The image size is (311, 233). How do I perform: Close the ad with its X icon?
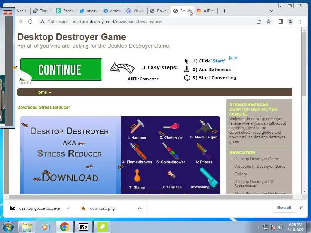pos(236,58)
